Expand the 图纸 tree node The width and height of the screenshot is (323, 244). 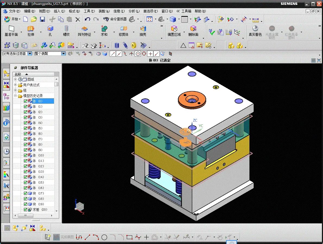point(15,79)
